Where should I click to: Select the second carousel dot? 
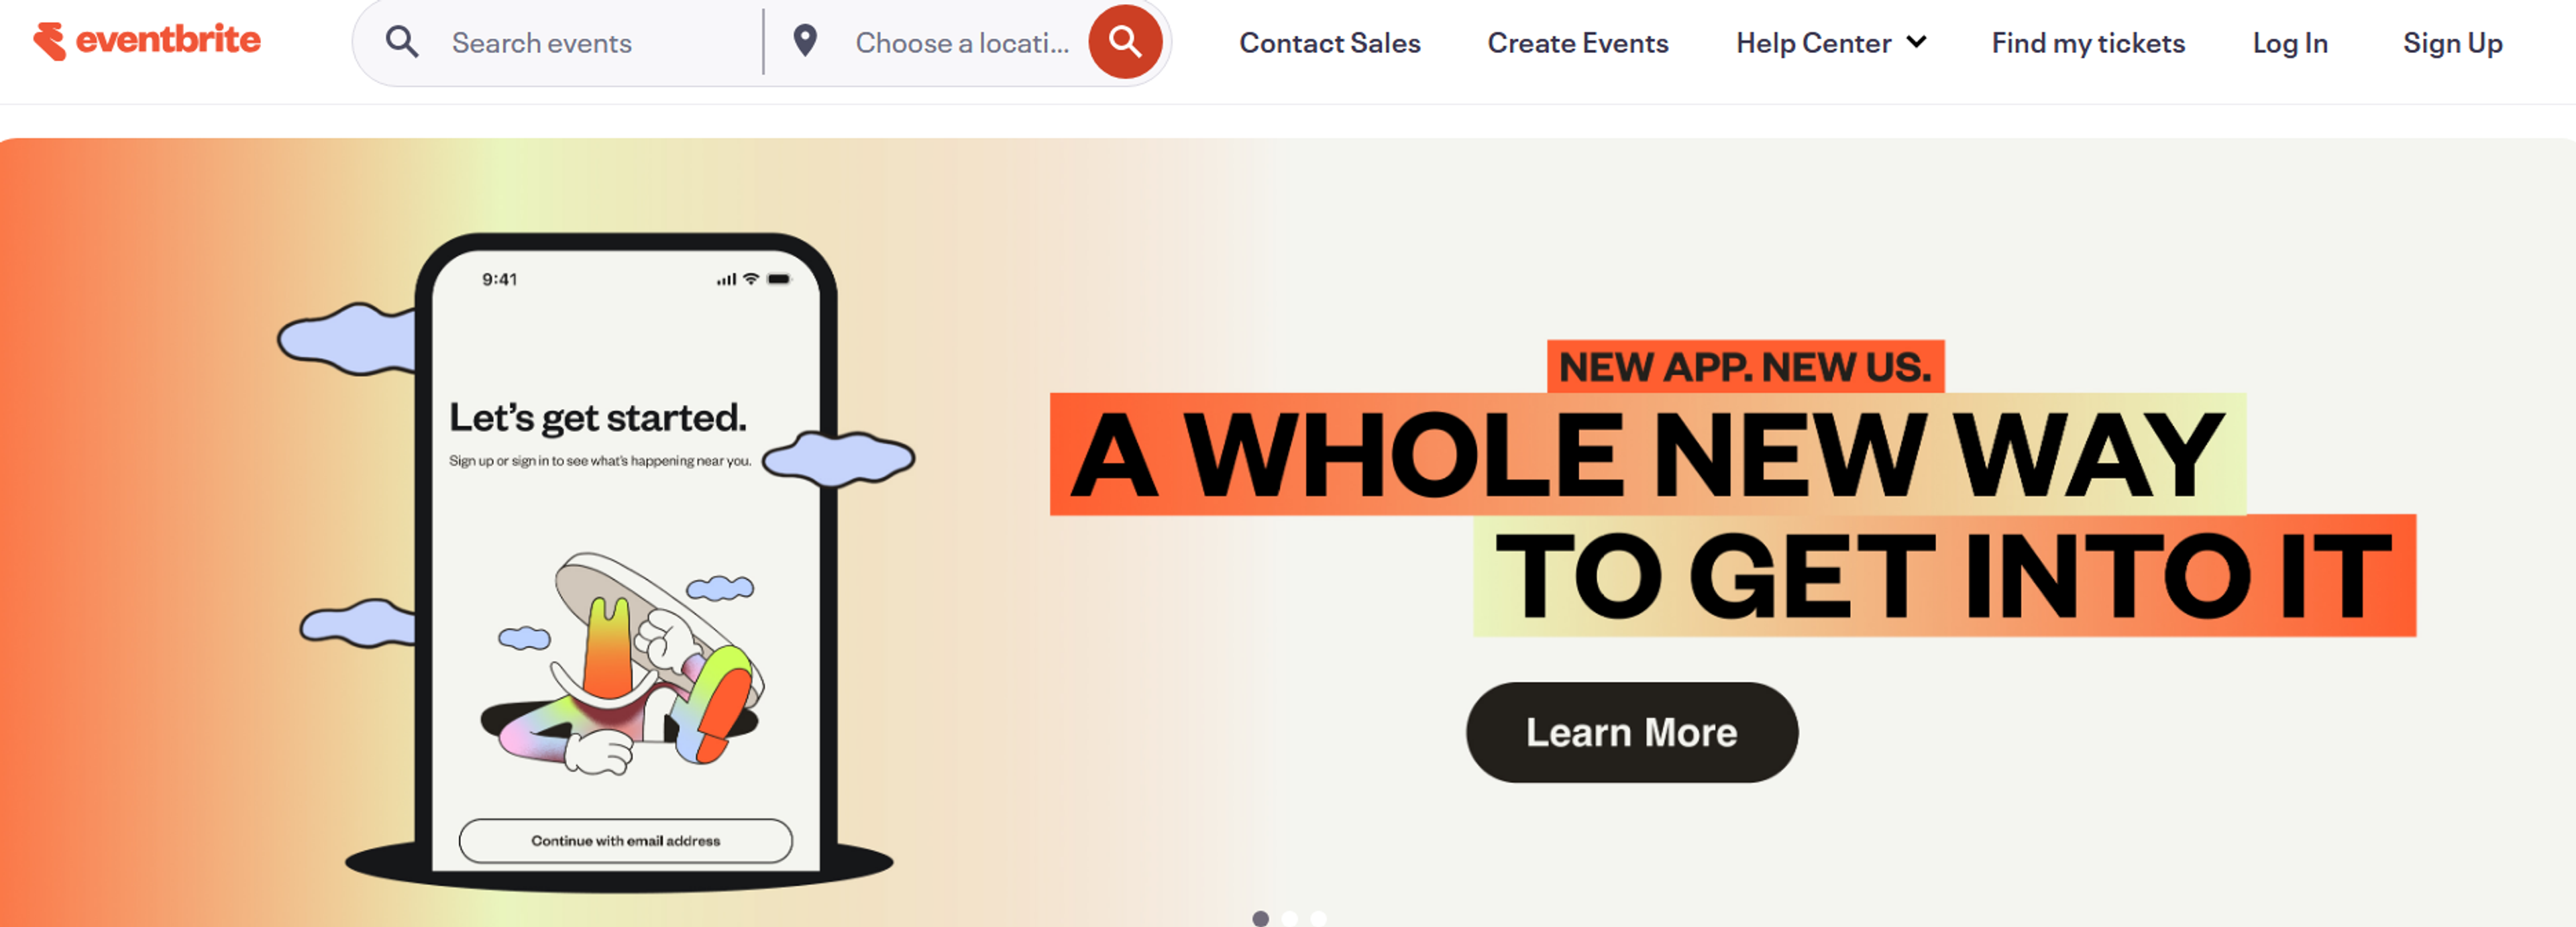pyautogui.click(x=1289, y=918)
